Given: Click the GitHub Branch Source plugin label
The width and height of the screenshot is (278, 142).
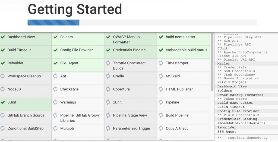Looking at the screenshot, I should 26,115.
